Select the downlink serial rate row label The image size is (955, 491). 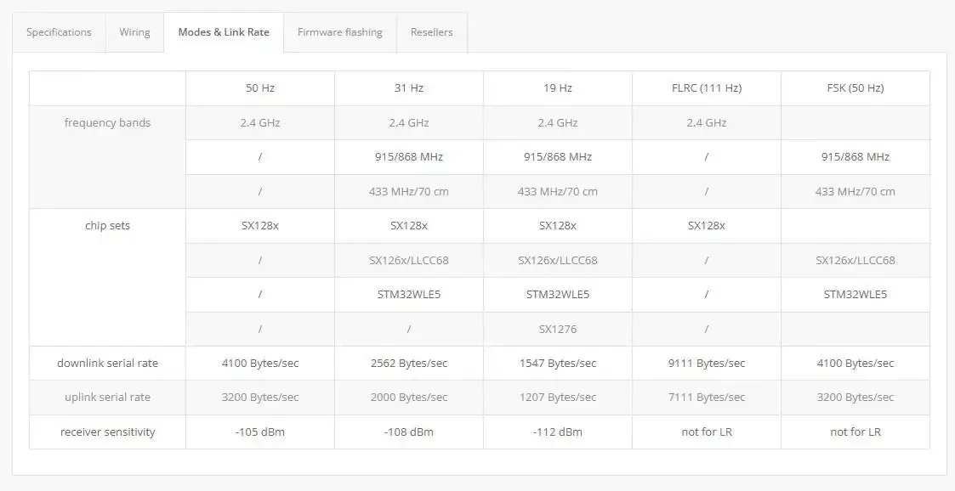click(x=108, y=364)
